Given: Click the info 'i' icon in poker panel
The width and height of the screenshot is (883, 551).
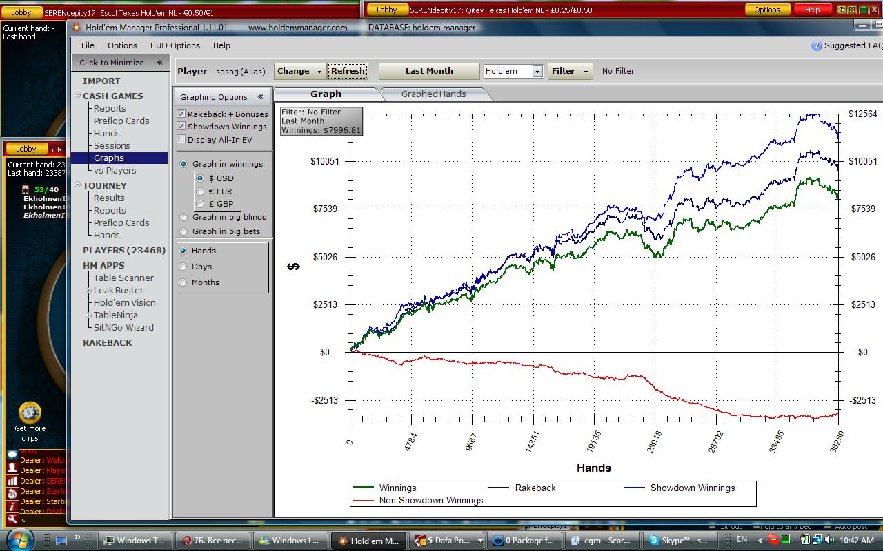Looking at the screenshot, I should (x=12, y=506).
